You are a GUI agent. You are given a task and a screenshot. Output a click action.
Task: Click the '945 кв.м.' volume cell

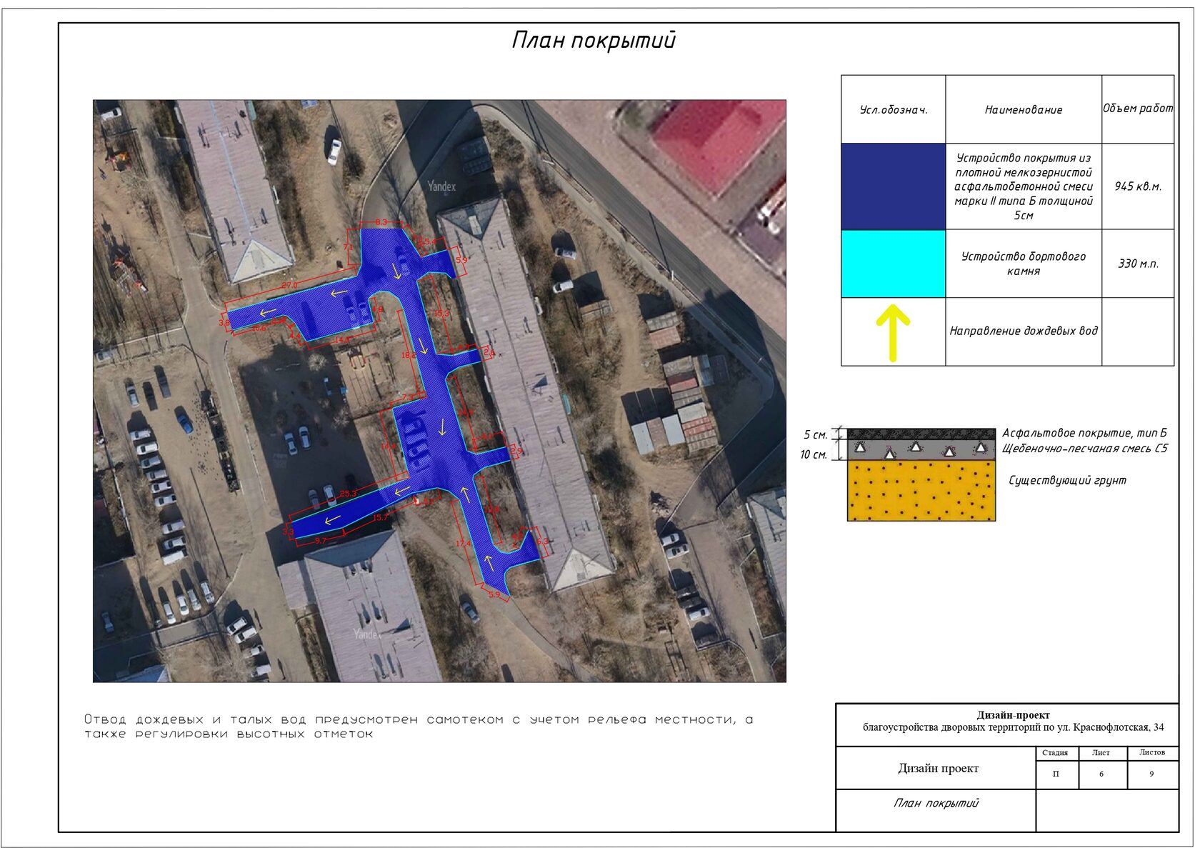tap(1138, 186)
